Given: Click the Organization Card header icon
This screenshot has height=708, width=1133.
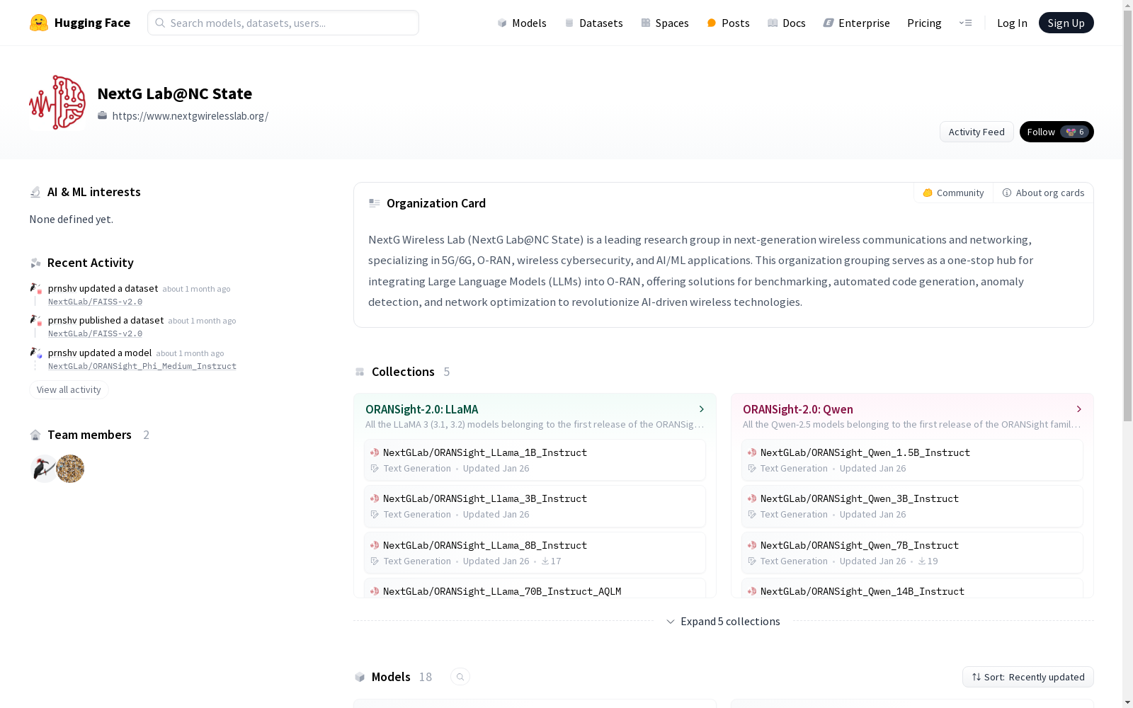Looking at the screenshot, I should (375, 203).
